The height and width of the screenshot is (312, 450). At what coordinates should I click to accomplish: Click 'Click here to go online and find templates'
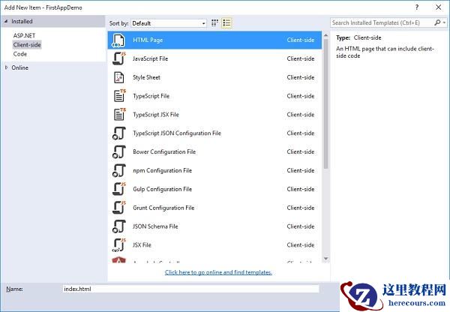[x=218, y=272]
